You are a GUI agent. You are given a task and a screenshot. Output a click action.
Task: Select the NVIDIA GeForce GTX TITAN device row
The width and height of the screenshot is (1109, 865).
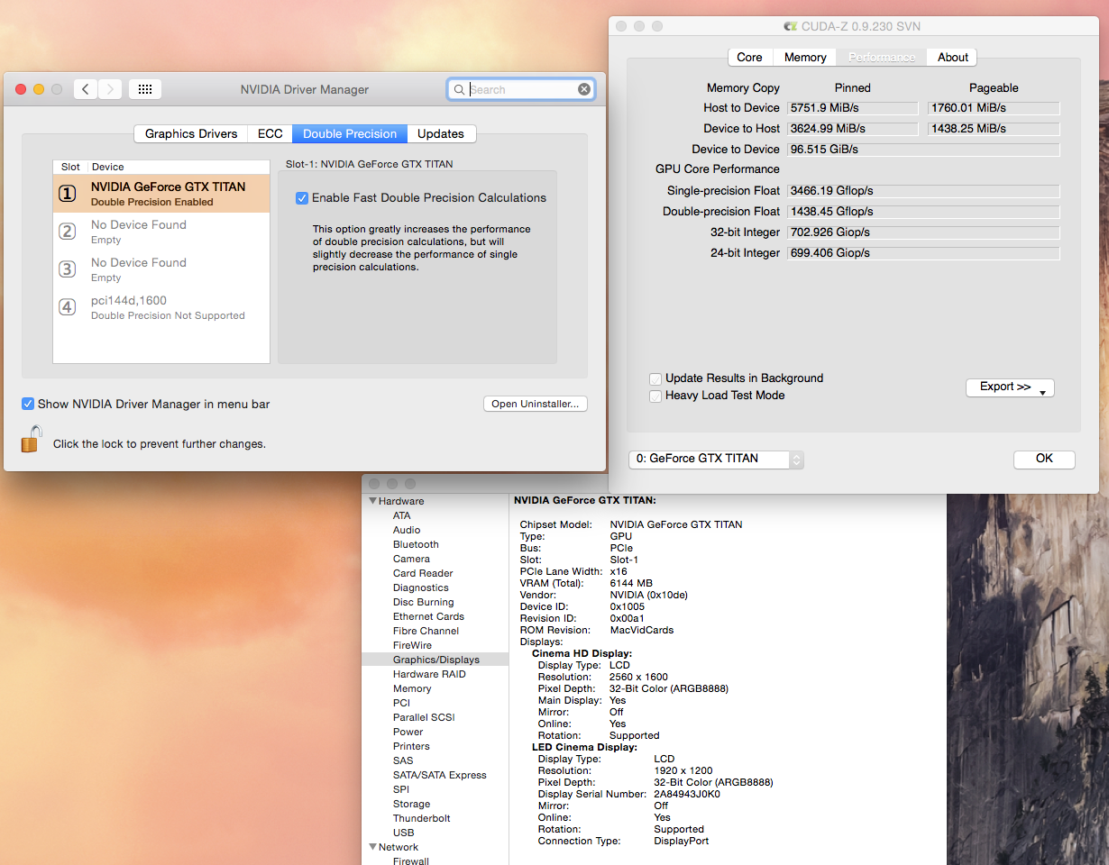161,194
